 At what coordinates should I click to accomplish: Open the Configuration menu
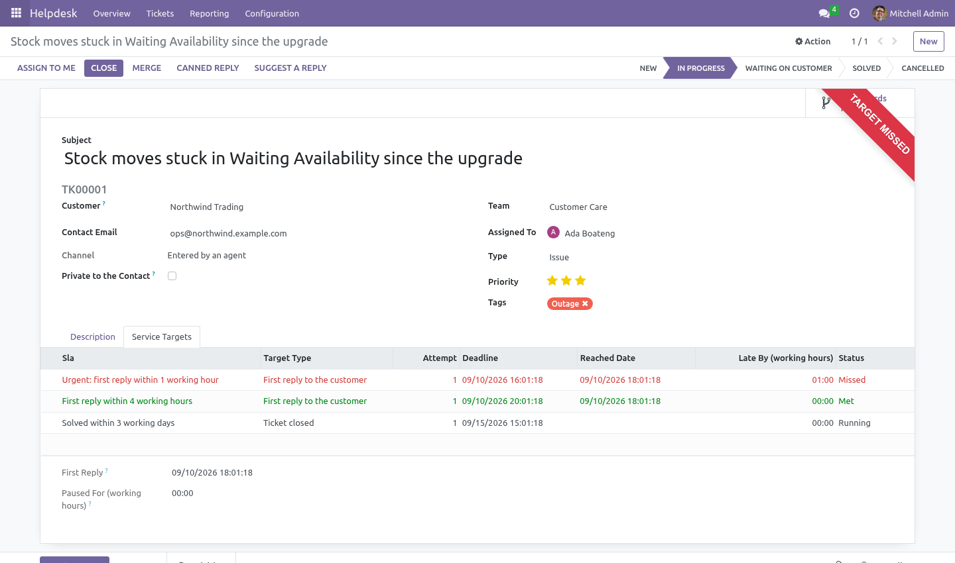point(272,13)
